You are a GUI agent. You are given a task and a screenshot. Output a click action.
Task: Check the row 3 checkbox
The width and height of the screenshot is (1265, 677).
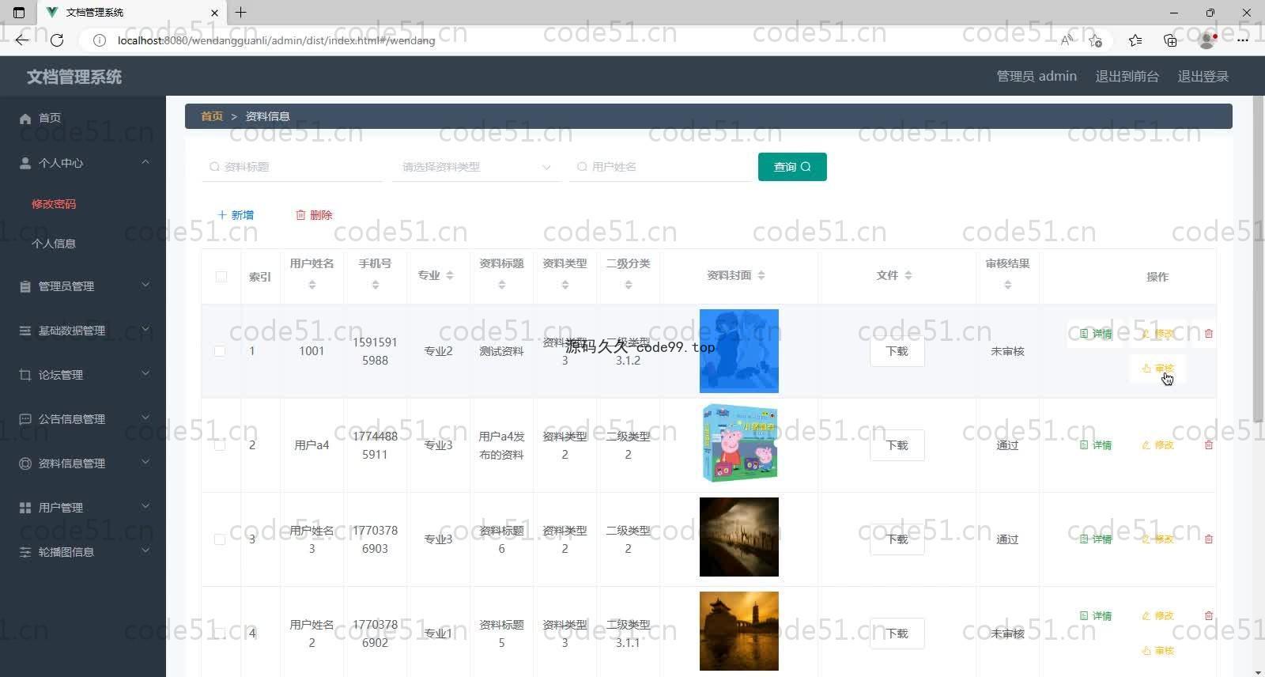click(x=220, y=539)
